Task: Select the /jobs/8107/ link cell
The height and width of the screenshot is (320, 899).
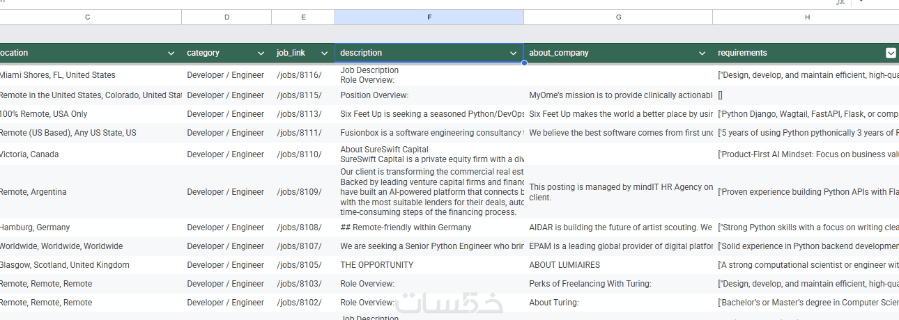Action: tap(303, 246)
